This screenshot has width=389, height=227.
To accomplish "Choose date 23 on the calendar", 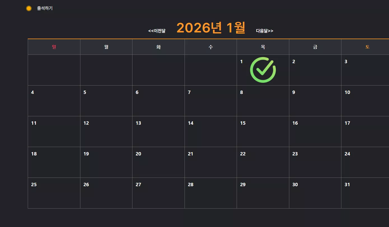I will click(x=315, y=162).
